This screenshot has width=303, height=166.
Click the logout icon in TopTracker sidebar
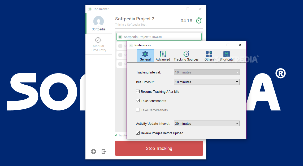(104, 151)
